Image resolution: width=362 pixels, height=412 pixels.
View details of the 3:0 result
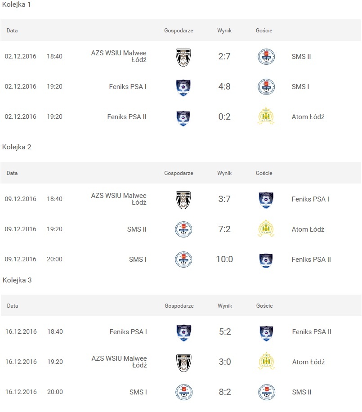coord(224,362)
